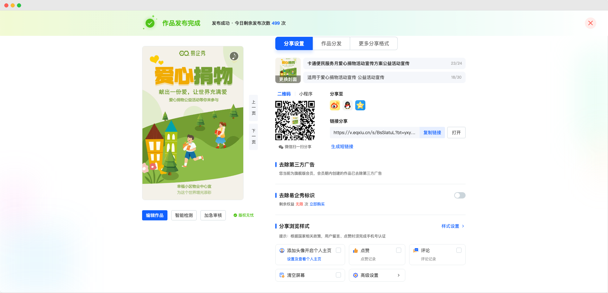Screen dimensions: 608x293
Task: Go to previous page 上一页
Action: 253,108
